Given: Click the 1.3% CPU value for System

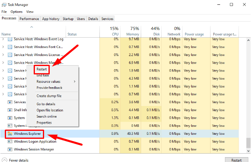Looking at the screenshot, I should coord(110,118).
